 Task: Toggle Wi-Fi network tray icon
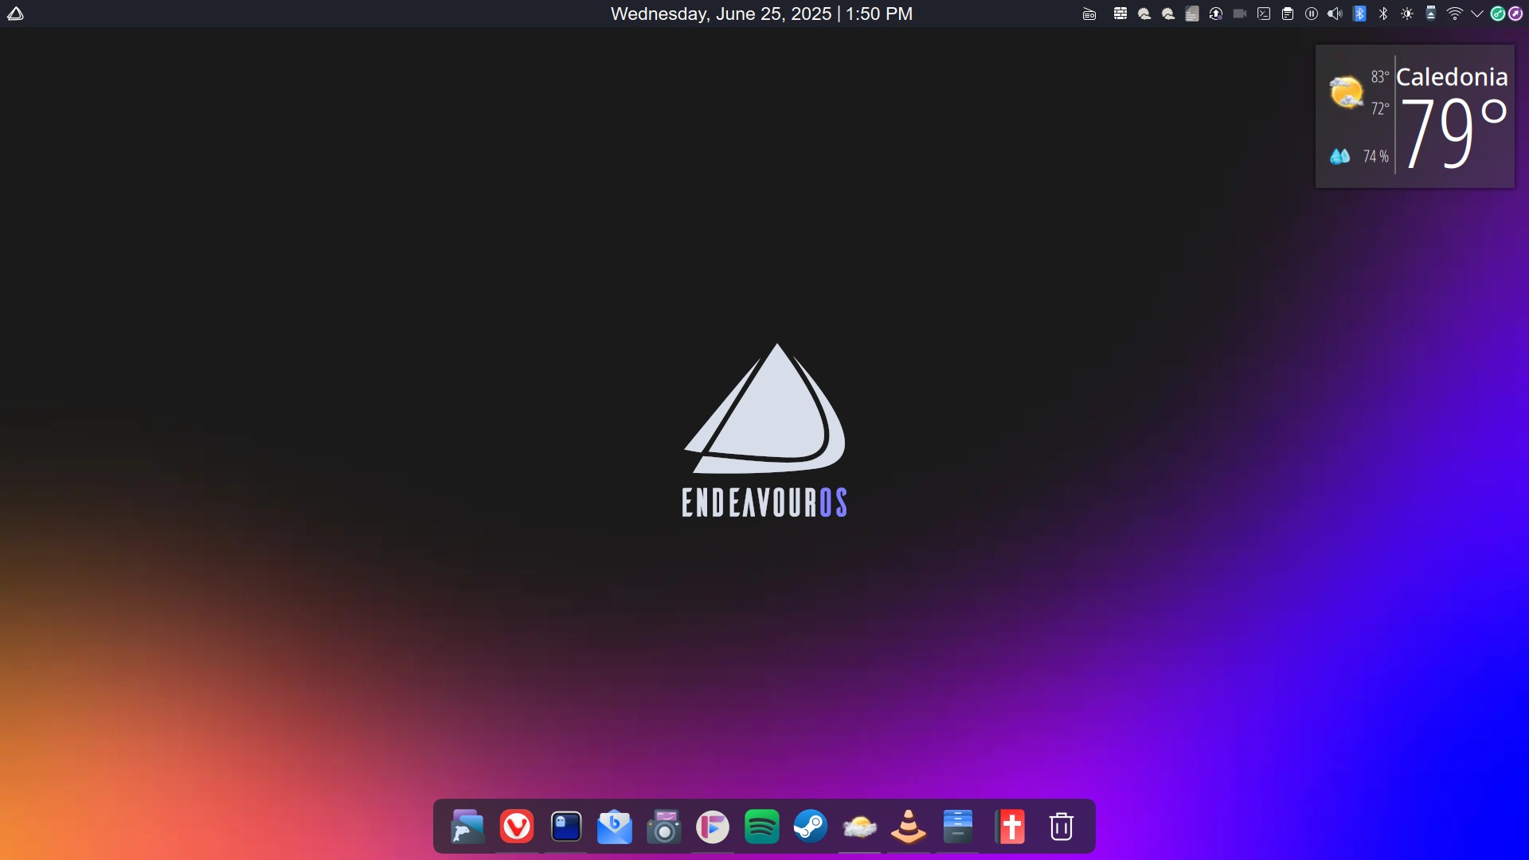(x=1454, y=14)
